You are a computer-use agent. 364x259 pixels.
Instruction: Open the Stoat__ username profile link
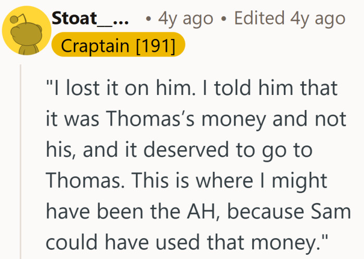89,18
